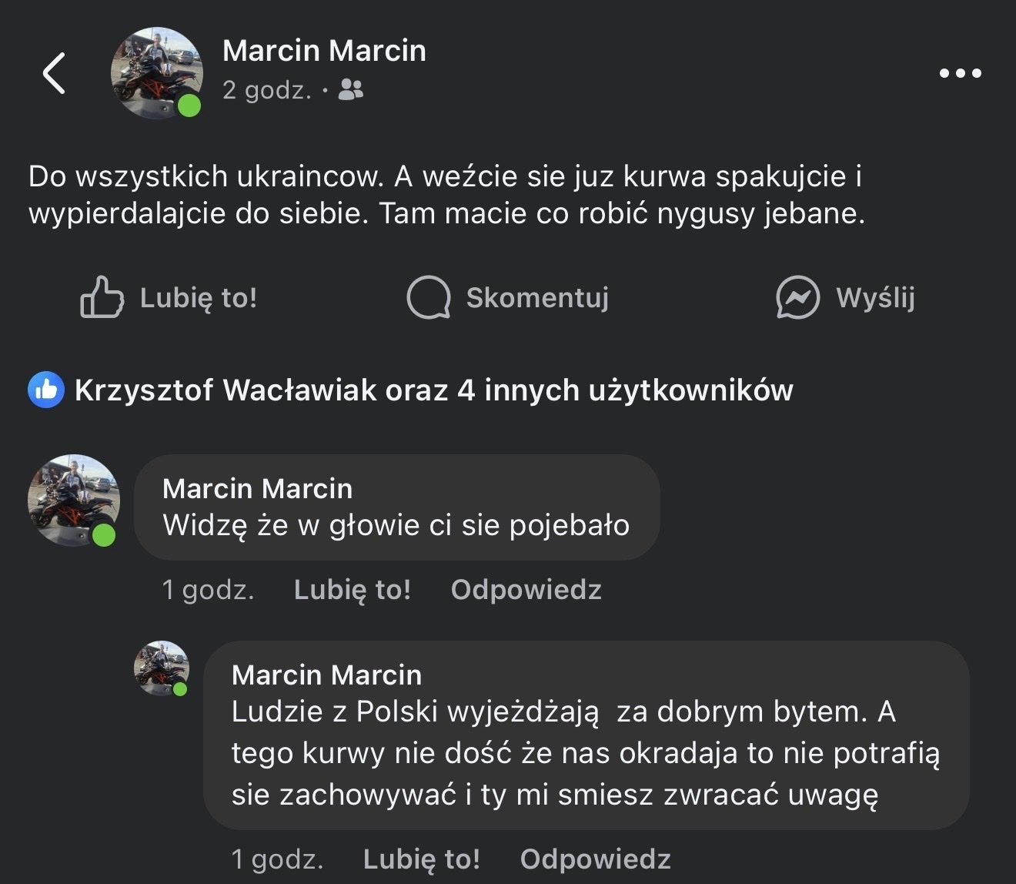Tap the speech bubble comment icon

[428, 297]
